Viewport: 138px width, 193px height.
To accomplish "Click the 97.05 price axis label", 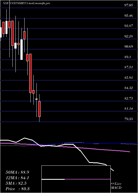I will 129,5.
